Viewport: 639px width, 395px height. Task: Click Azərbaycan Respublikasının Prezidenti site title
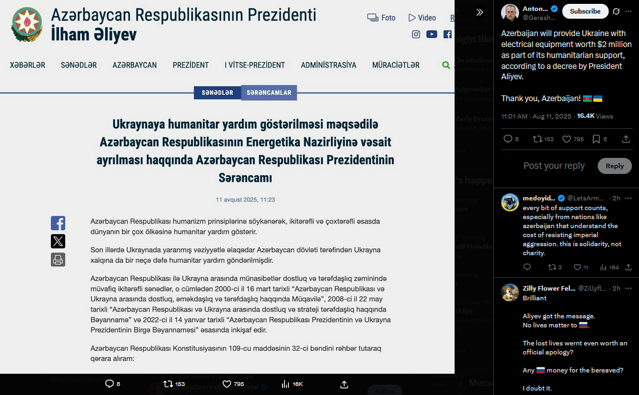tap(183, 15)
